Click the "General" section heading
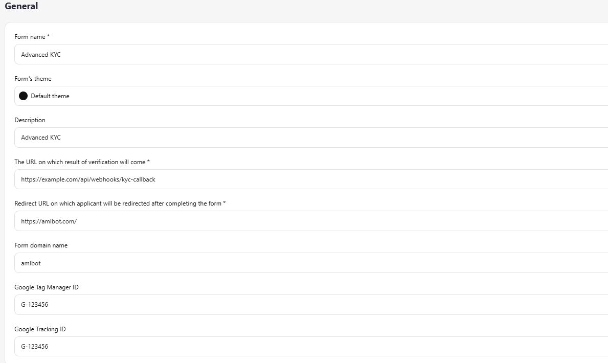The image size is (608, 363). pos(21,7)
